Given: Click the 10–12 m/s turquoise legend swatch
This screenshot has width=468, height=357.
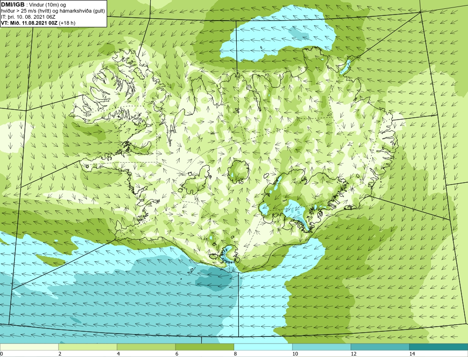Looking at the screenshot, I should pos(322,347).
